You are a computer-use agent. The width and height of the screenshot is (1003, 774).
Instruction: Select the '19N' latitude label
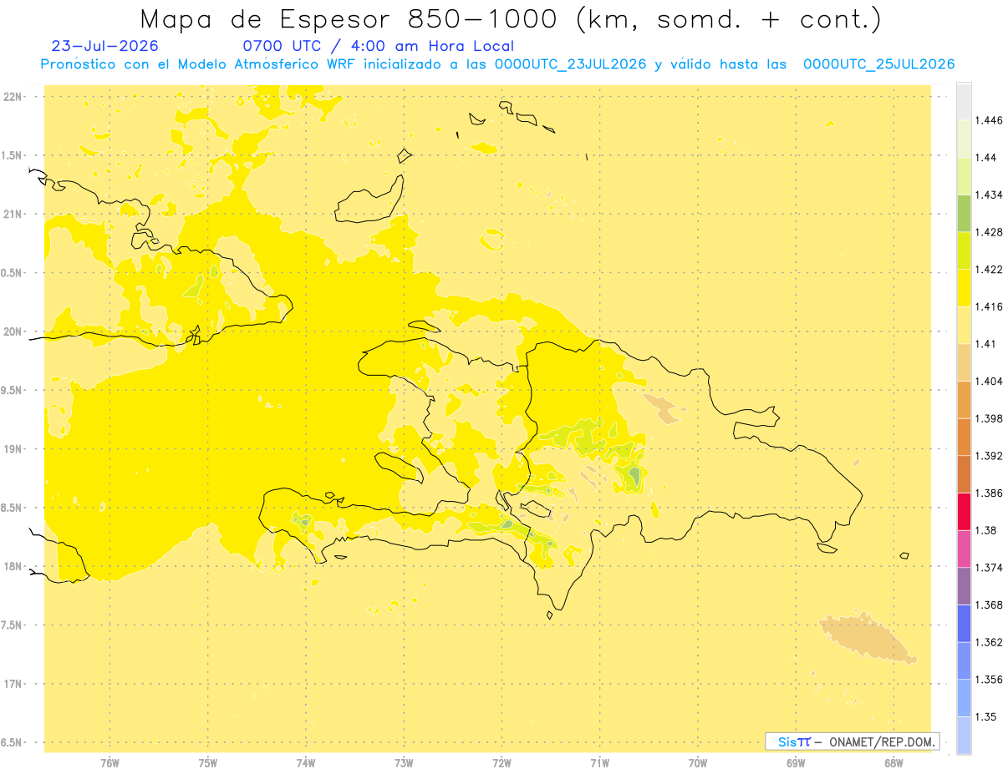(x=13, y=448)
